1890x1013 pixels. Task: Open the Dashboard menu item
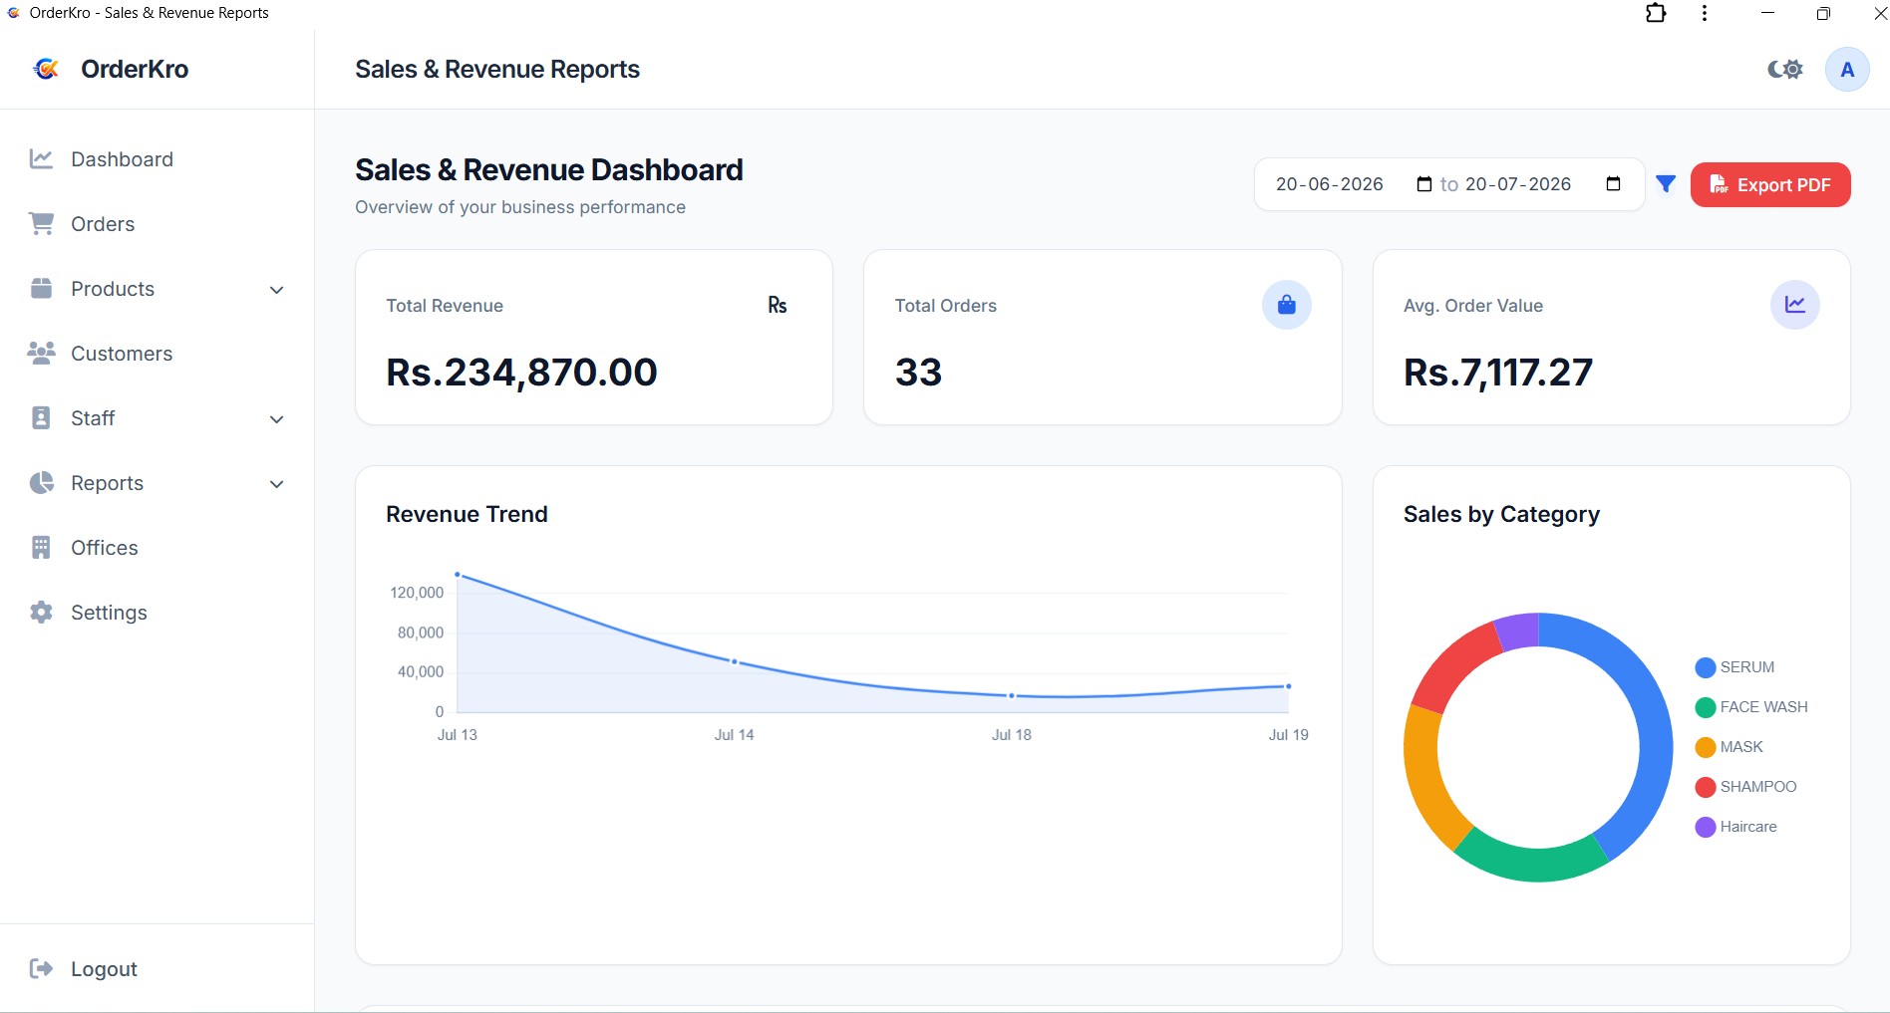[x=157, y=159]
